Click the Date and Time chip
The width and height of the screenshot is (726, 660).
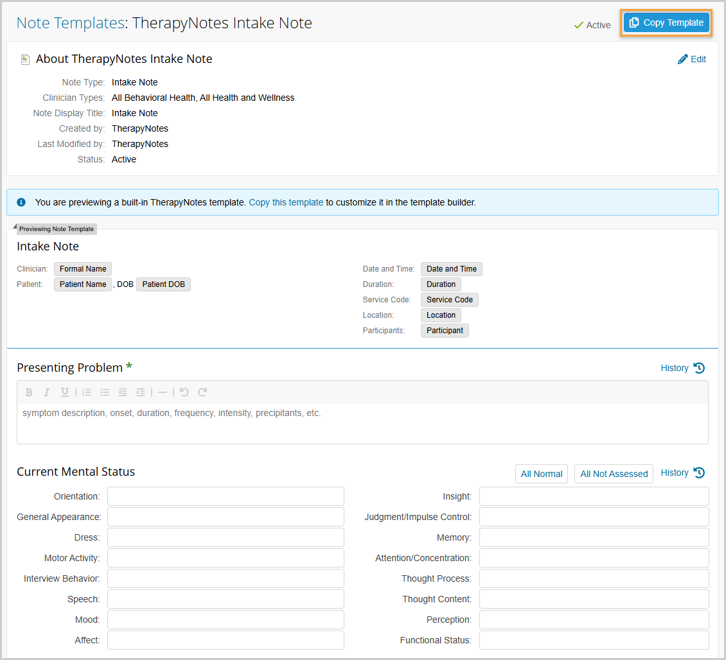452,269
